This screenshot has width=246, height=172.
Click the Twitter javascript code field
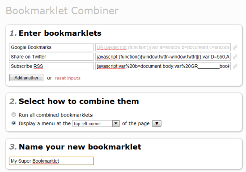163,57
